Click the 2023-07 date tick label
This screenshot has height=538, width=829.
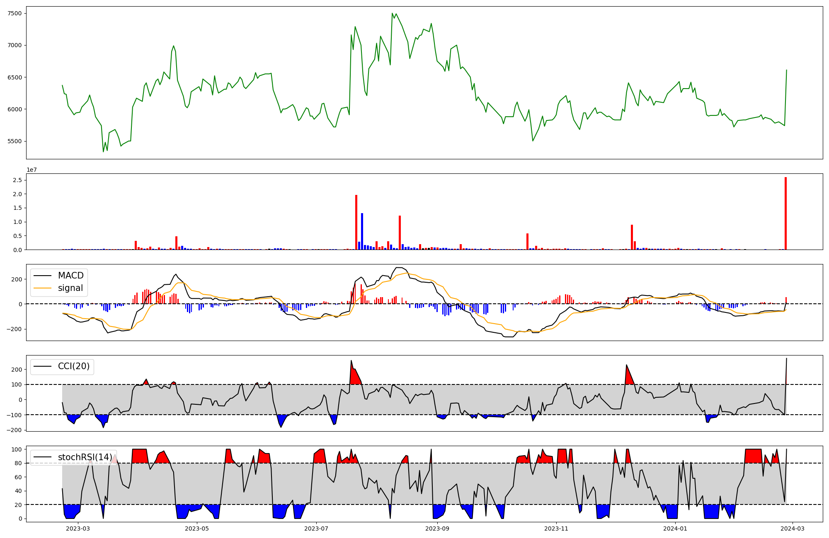pyautogui.click(x=316, y=528)
